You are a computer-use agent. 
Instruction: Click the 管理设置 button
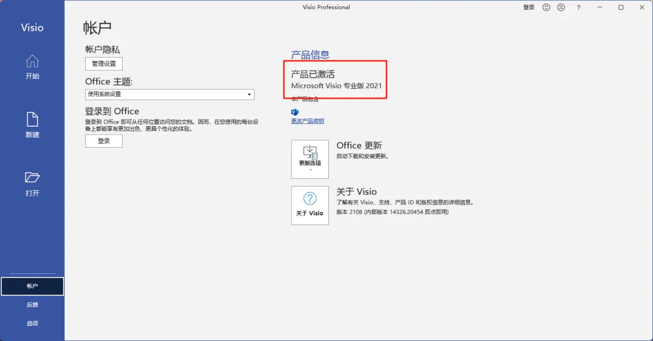pyautogui.click(x=104, y=63)
